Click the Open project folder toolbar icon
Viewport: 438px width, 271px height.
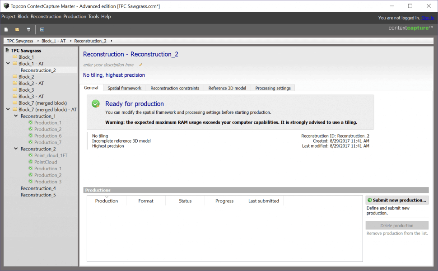coord(17,29)
